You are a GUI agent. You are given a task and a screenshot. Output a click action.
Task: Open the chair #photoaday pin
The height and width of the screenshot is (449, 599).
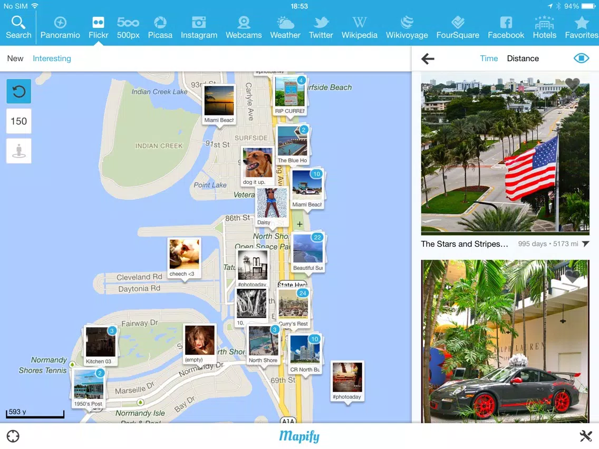click(252, 268)
